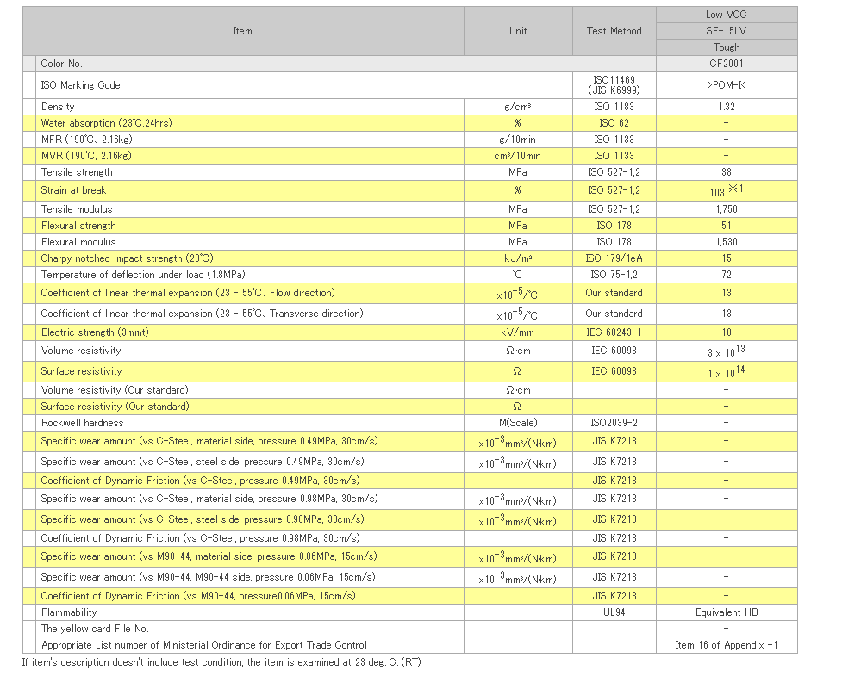Image resolution: width=842 pixels, height=677 pixels.
Task: Select the tensile modulus value '1,750'
Action: click(727, 209)
